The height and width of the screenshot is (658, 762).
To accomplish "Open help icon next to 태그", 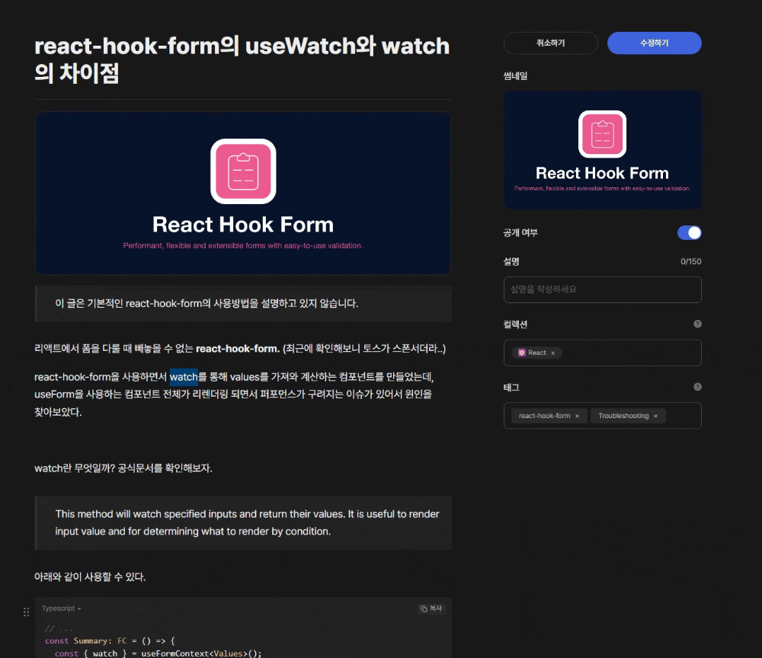I will 697,387.
